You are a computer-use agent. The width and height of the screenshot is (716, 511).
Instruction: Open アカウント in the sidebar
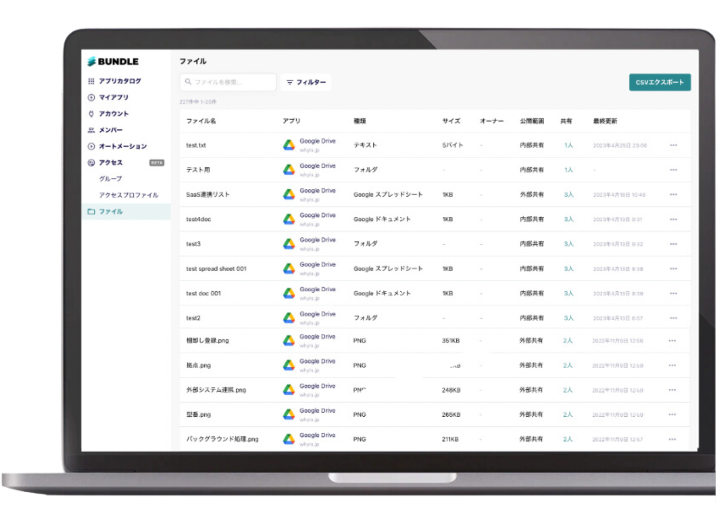[114, 114]
